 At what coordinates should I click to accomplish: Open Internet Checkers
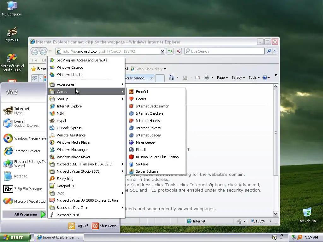[156, 113]
